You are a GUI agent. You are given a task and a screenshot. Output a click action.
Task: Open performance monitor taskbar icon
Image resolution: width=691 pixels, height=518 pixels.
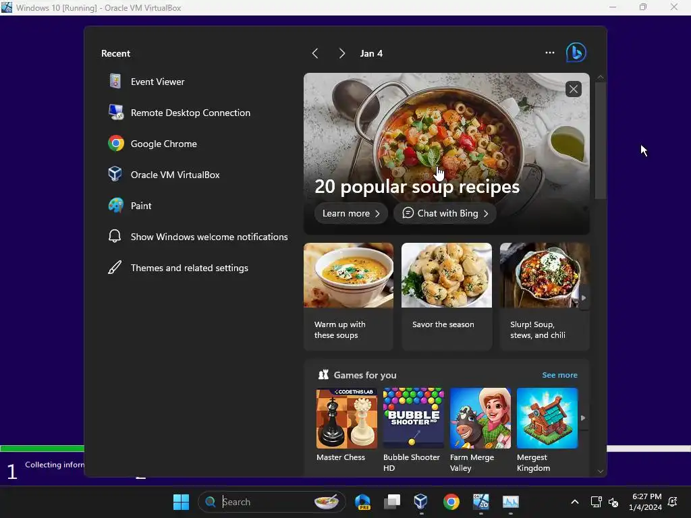point(511,502)
